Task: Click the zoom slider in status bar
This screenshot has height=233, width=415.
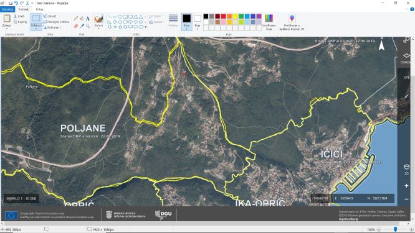Action: (395, 229)
